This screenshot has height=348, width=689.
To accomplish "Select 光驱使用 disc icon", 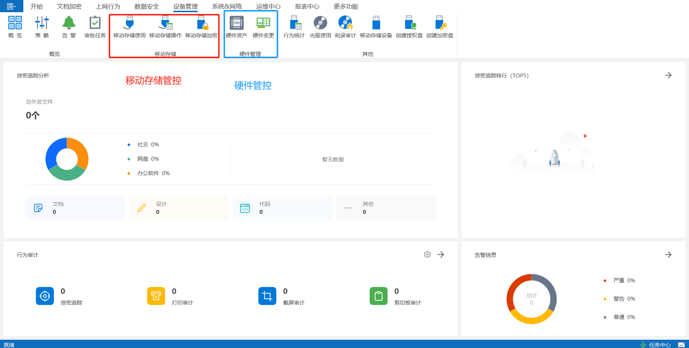I will point(320,27).
